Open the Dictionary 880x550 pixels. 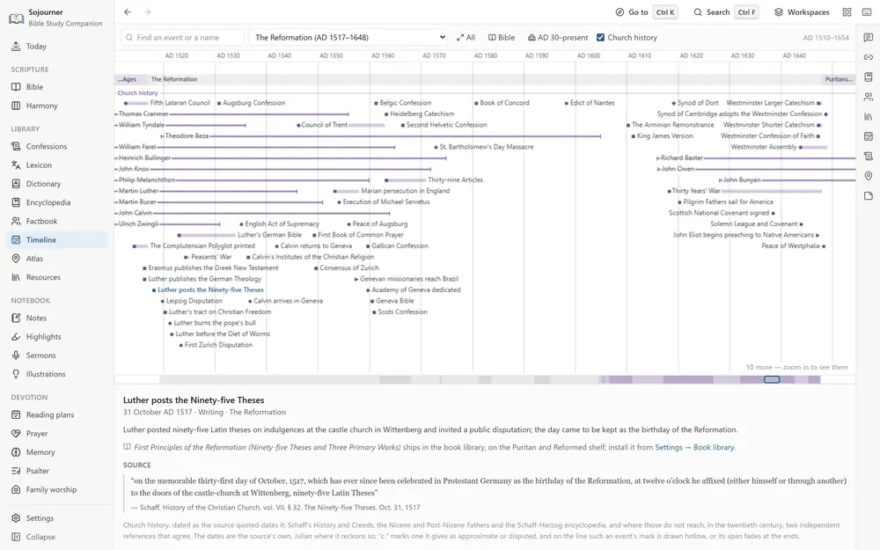tap(56, 184)
